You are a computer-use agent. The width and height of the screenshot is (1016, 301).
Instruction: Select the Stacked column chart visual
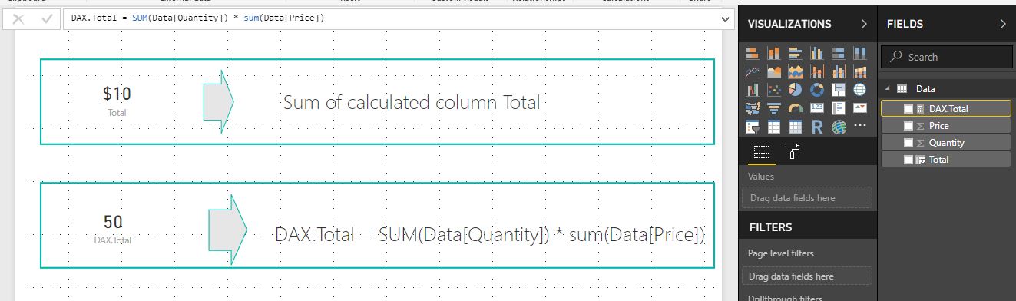[774, 53]
